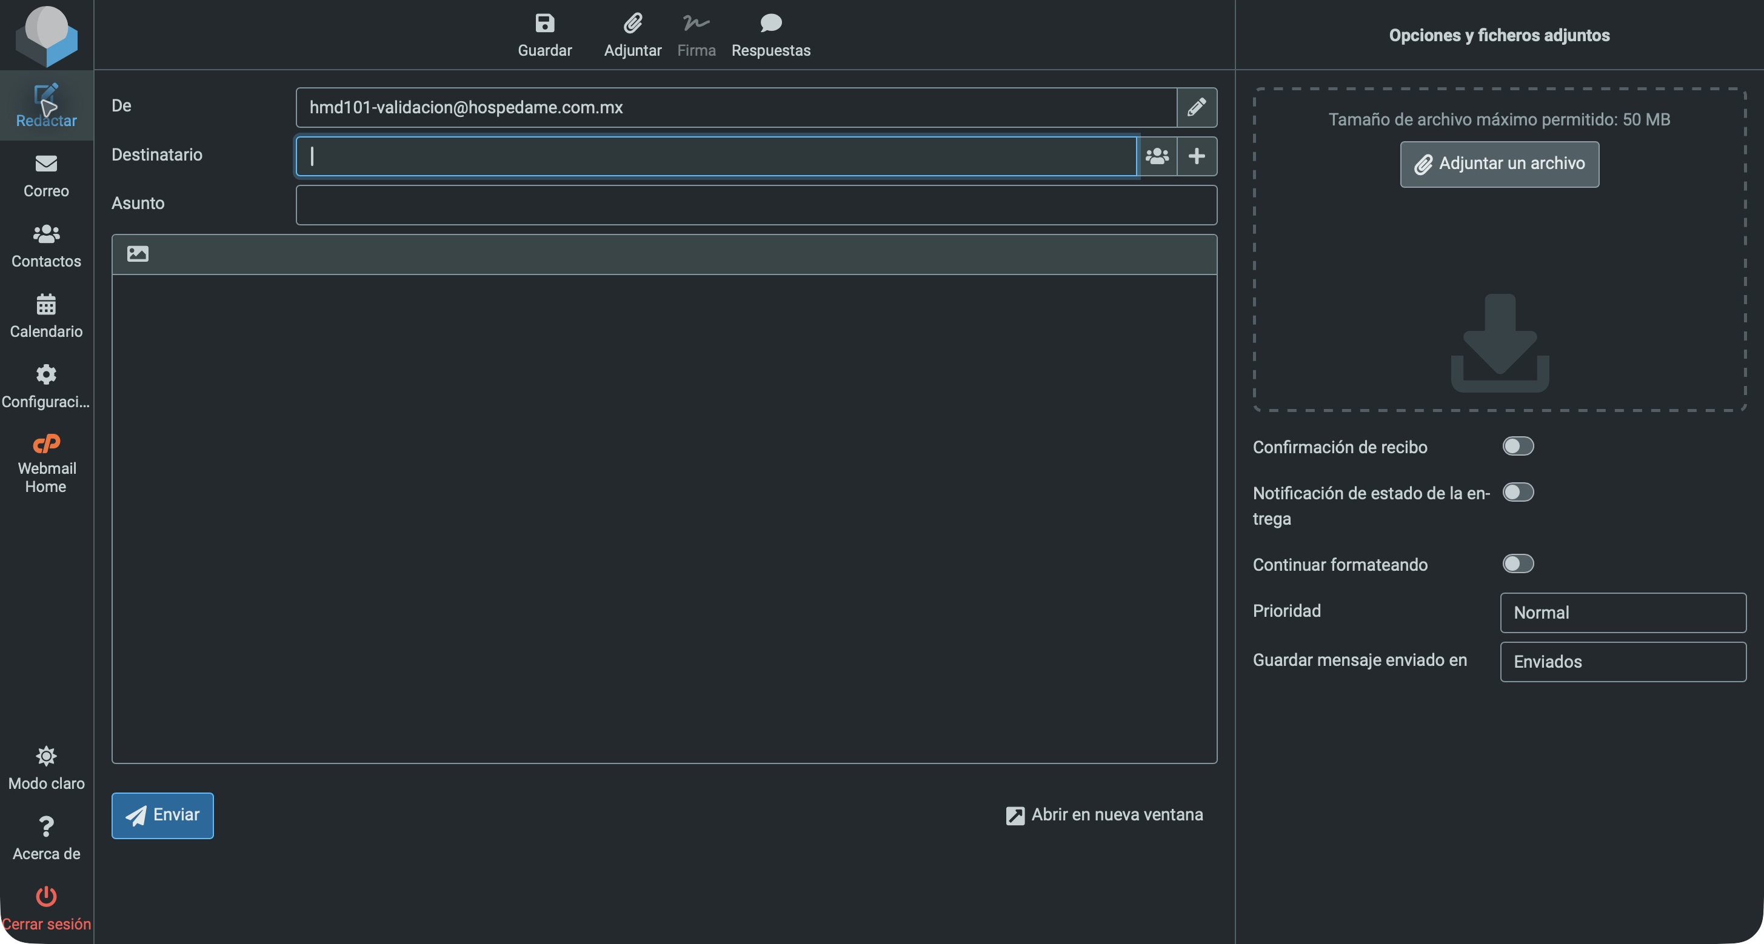Open the De sender address dropdown
This screenshot has width=1764, height=944.
point(736,107)
